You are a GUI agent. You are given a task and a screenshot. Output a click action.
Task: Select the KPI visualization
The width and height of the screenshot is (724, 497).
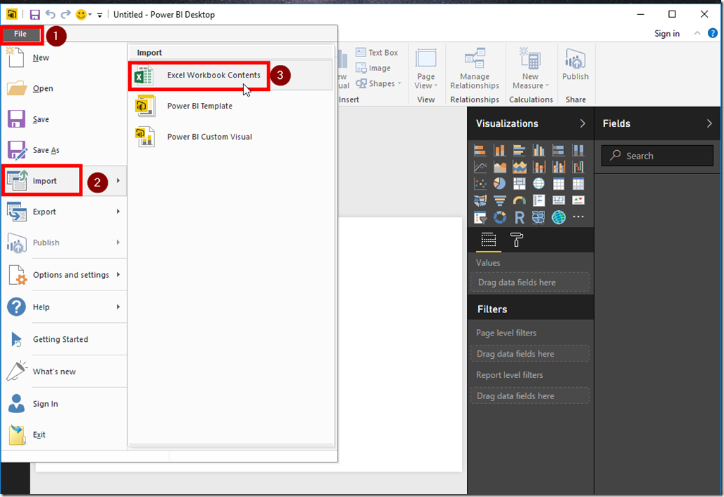click(x=578, y=200)
